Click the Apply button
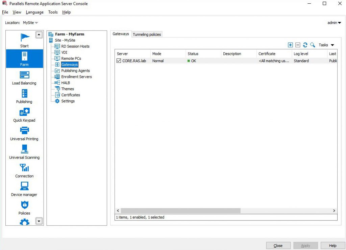This screenshot has height=250, width=346. [305, 246]
